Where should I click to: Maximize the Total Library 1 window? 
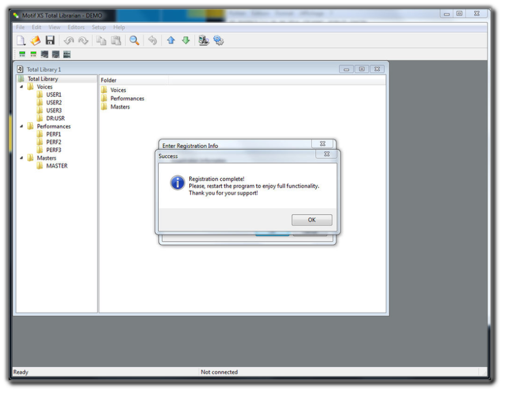click(x=362, y=69)
